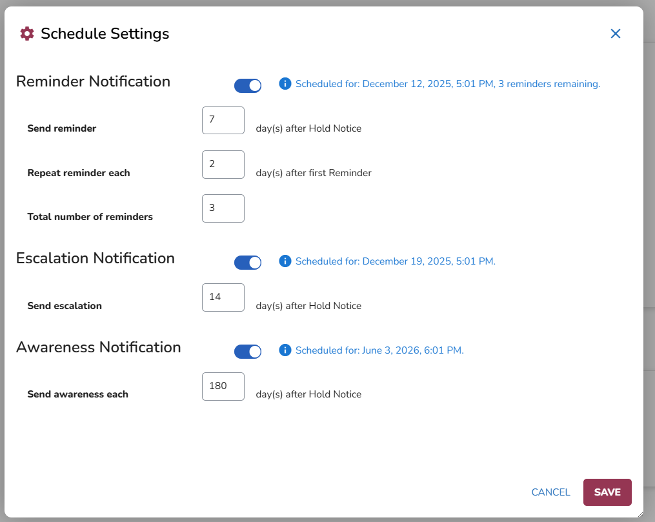Viewport: 655px width, 522px height.
Task: Click the Schedule Settings gear icon
Action: coord(27,34)
